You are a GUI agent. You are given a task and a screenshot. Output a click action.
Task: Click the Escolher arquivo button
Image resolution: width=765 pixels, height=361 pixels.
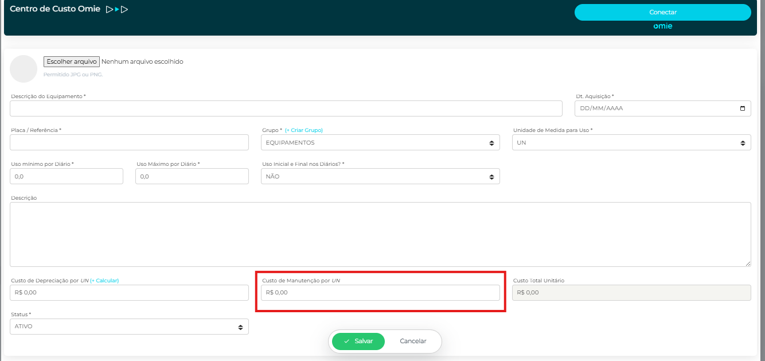[72, 61]
